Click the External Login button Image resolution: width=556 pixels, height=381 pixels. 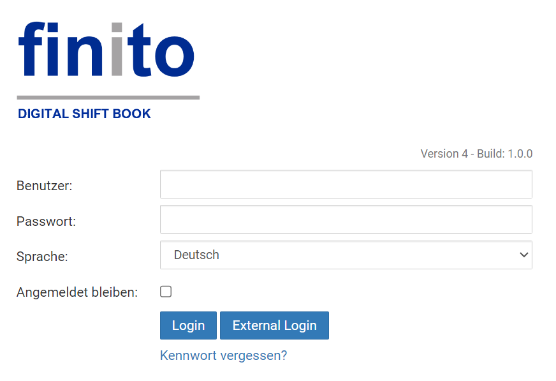274,325
